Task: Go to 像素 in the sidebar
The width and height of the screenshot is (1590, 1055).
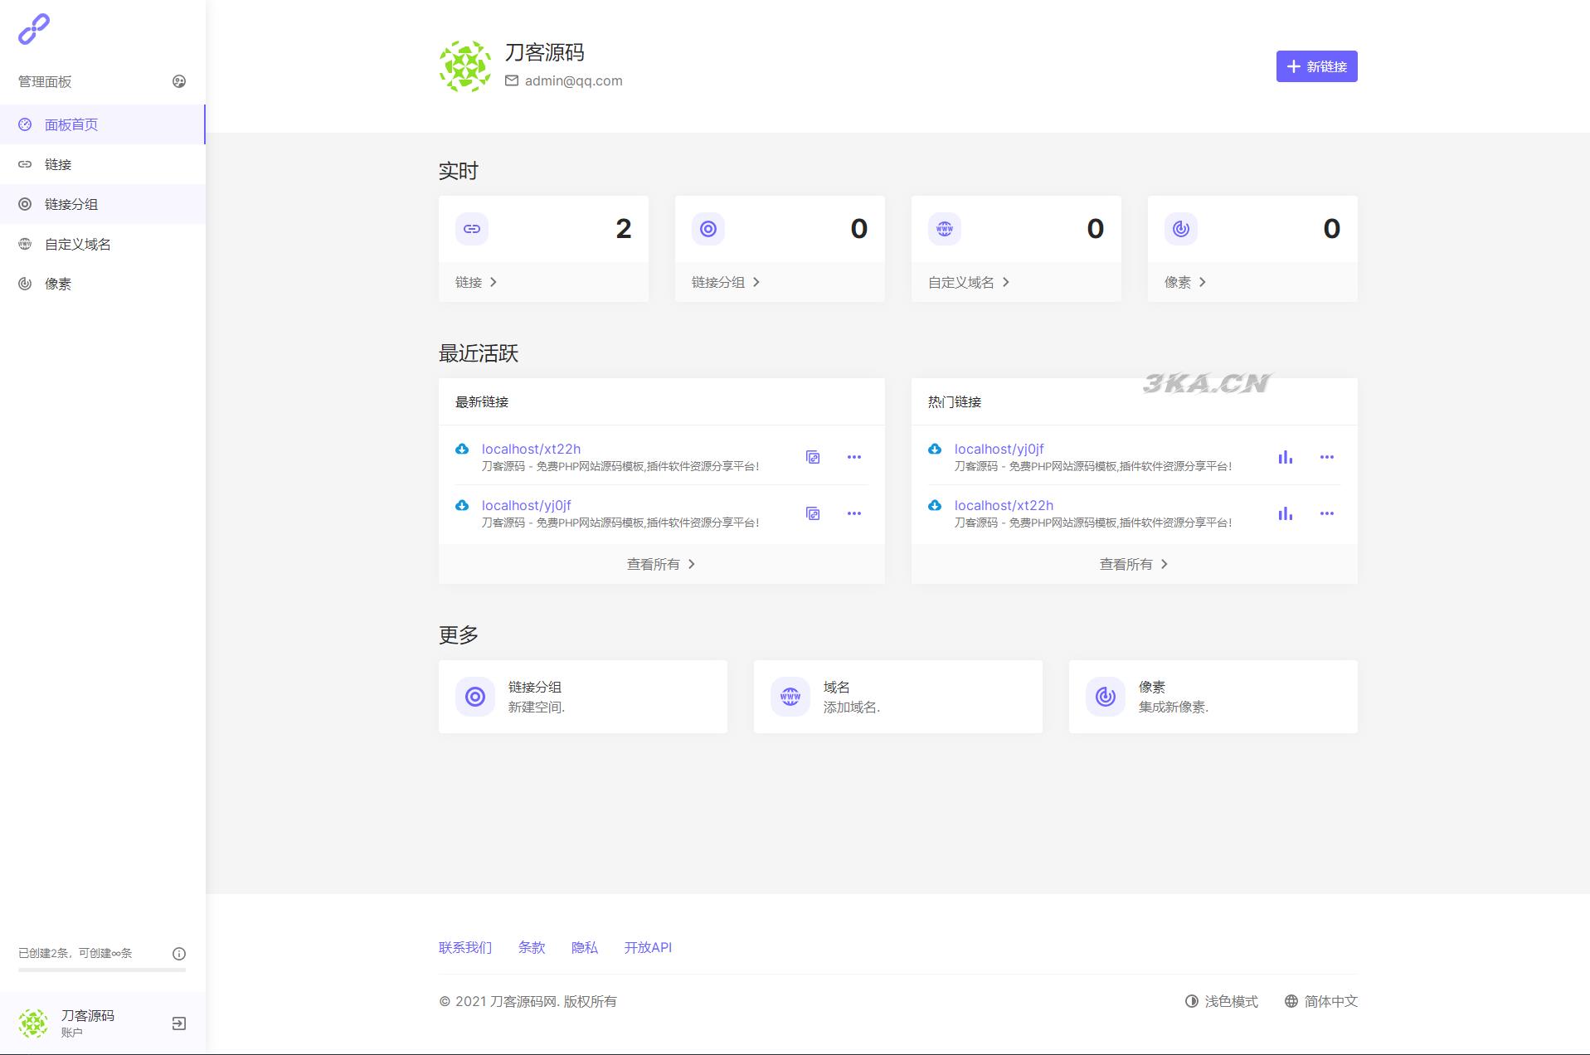Action: pos(58,284)
